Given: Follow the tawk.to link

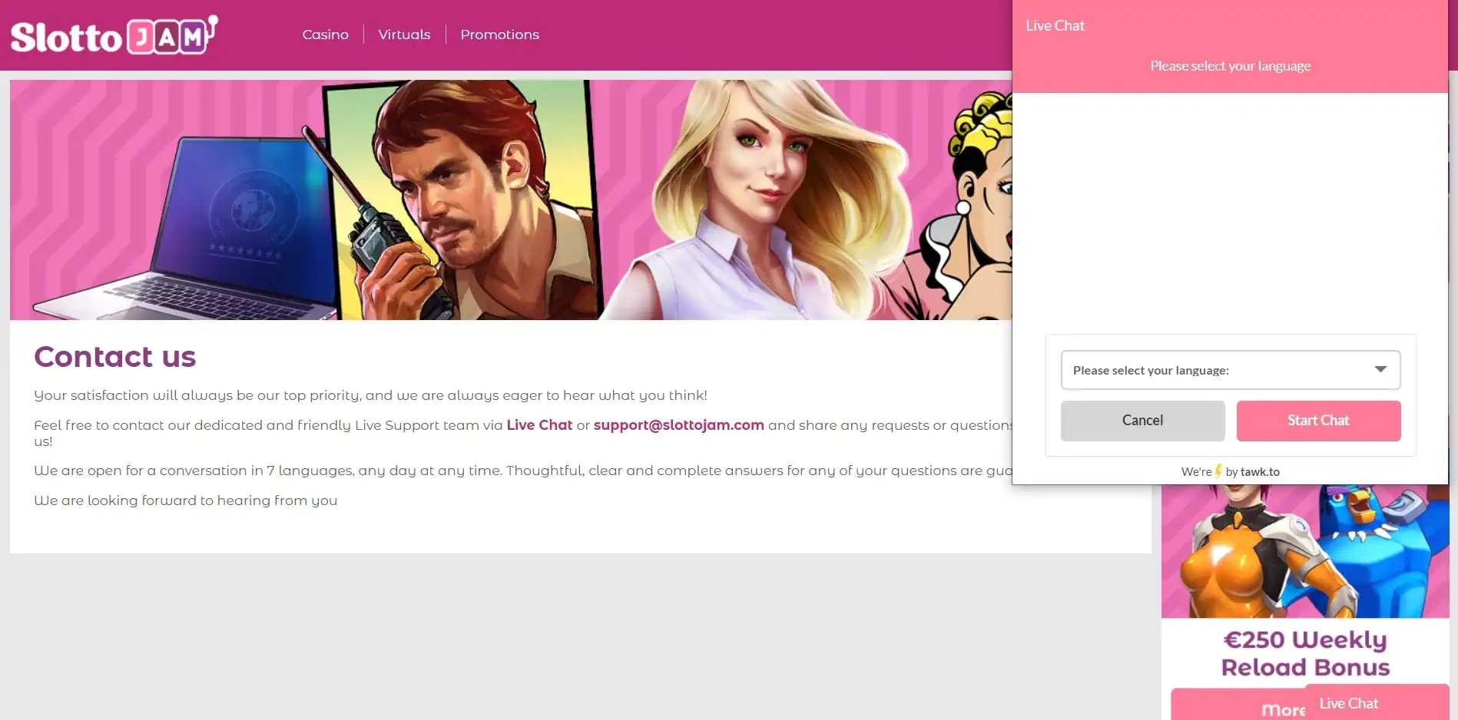Looking at the screenshot, I should [1260, 472].
